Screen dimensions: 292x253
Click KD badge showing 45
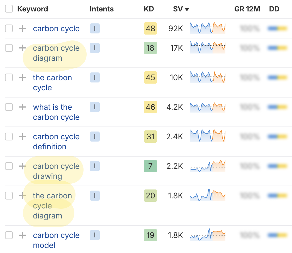point(150,77)
